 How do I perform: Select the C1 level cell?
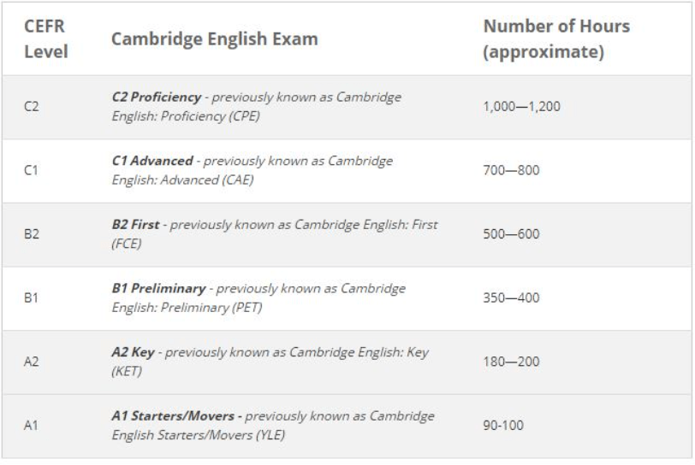pyautogui.click(x=30, y=170)
